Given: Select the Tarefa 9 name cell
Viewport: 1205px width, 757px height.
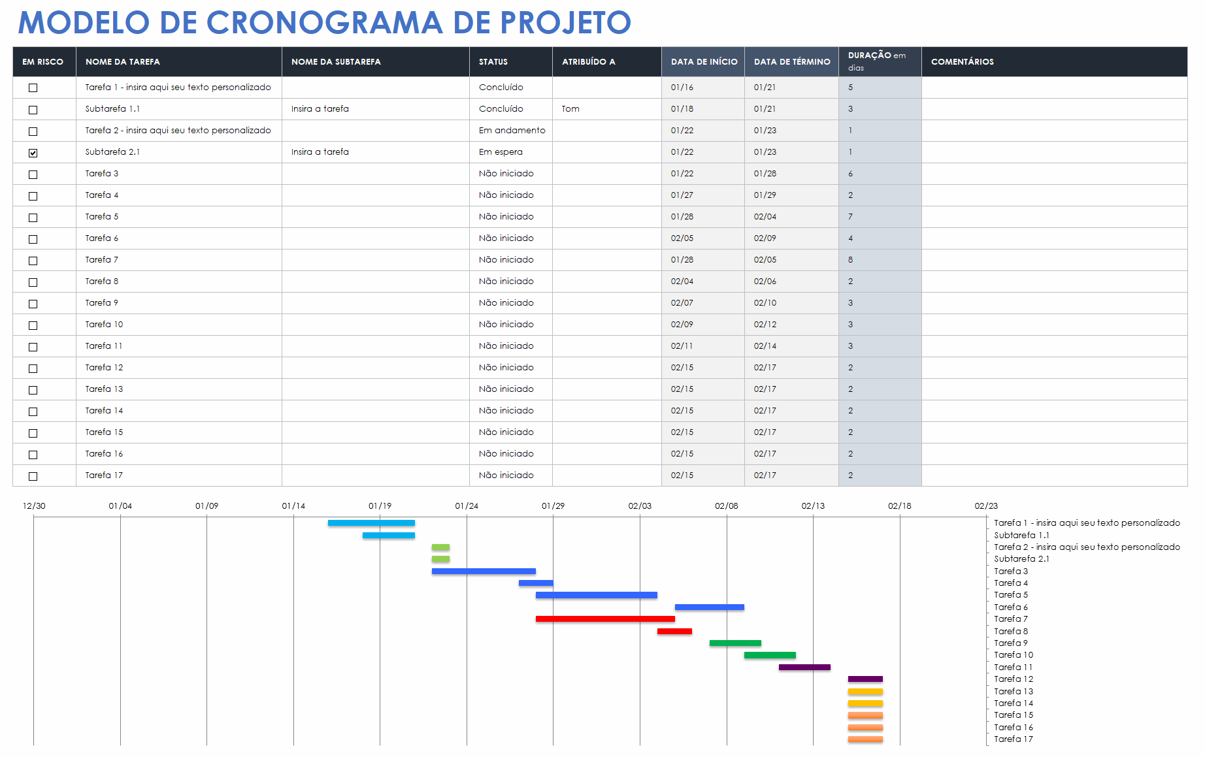Looking at the screenshot, I should click(x=179, y=303).
